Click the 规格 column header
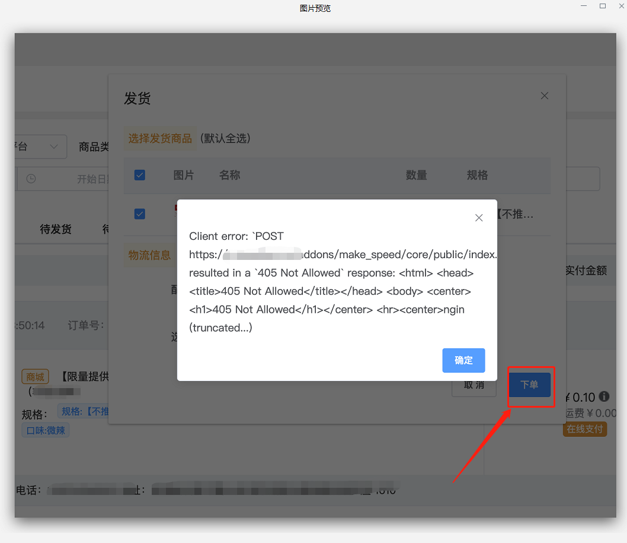The width and height of the screenshot is (627, 543). point(478,175)
